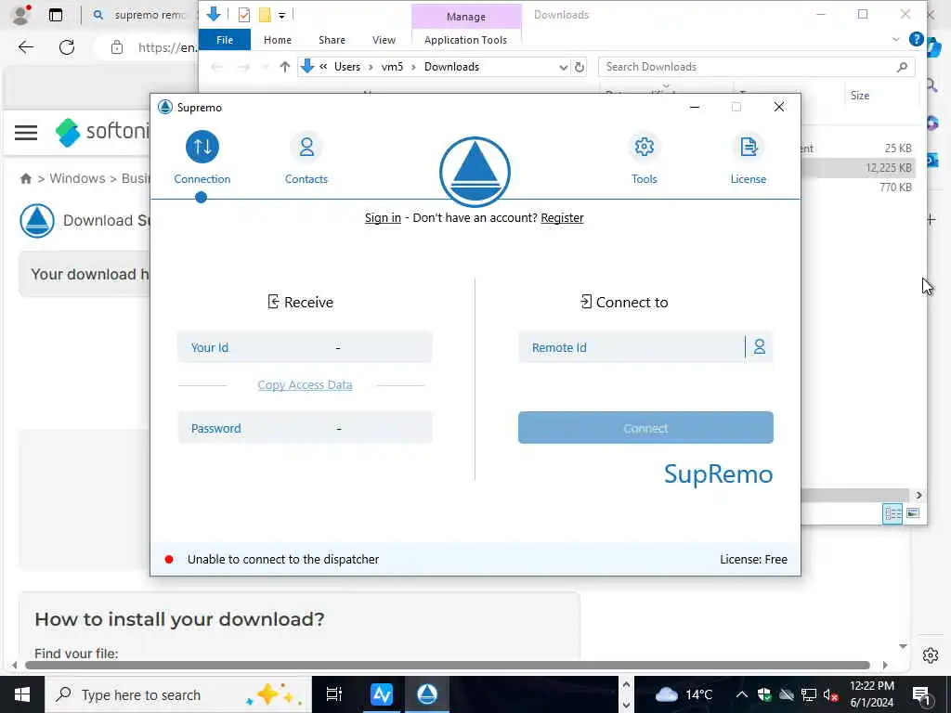The height and width of the screenshot is (713, 951).
Task: Show hidden system tray icons
Action: pyautogui.click(x=741, y=694)
